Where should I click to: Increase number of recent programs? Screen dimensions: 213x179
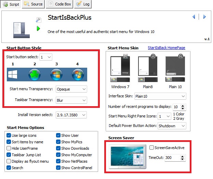pos(183,106)
